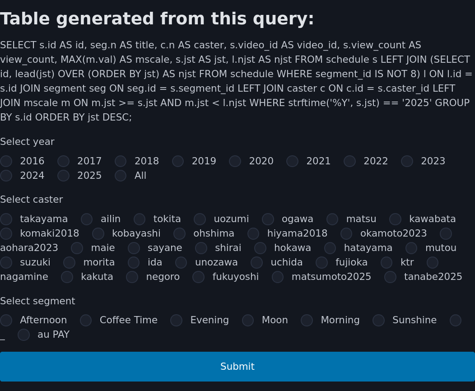Select caster takayama
This screenshot has height=391, width=475.
(6, 219)
